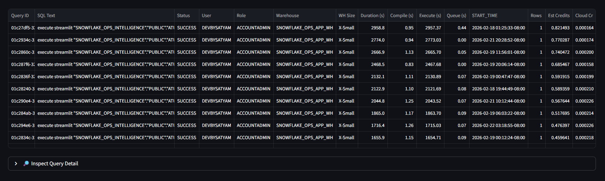Click the Compile (s) column header
The image size is (605, 181).
[402, 16]
